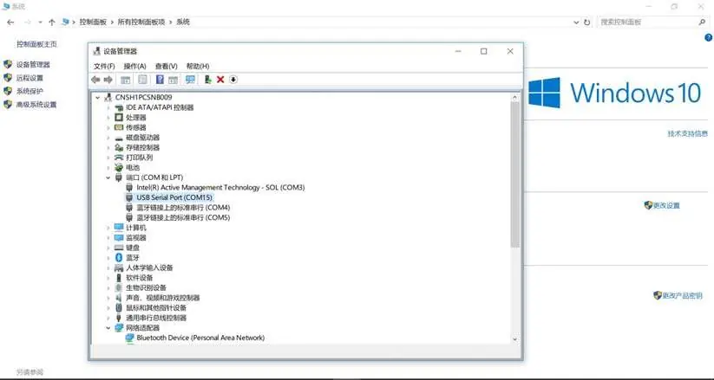This screenshot has height=380, width=714.
Task: Click the down-arrow disable device icon
Action: (233, 80)
